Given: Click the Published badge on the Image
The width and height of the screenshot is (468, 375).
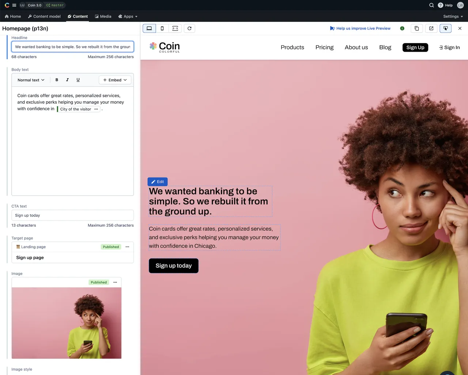Looking at the screenshot, I should tap(99, 282).
